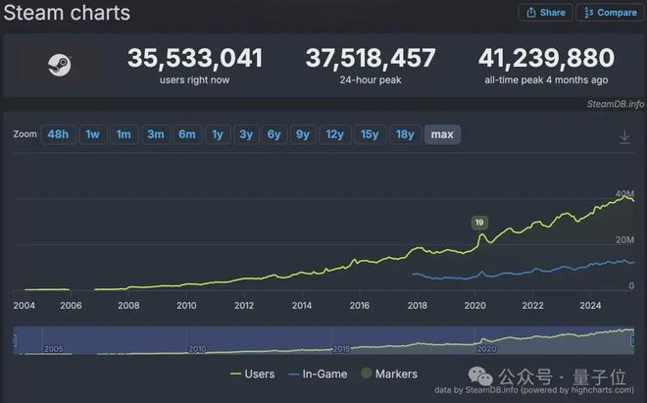Open the Compare button

611,13
